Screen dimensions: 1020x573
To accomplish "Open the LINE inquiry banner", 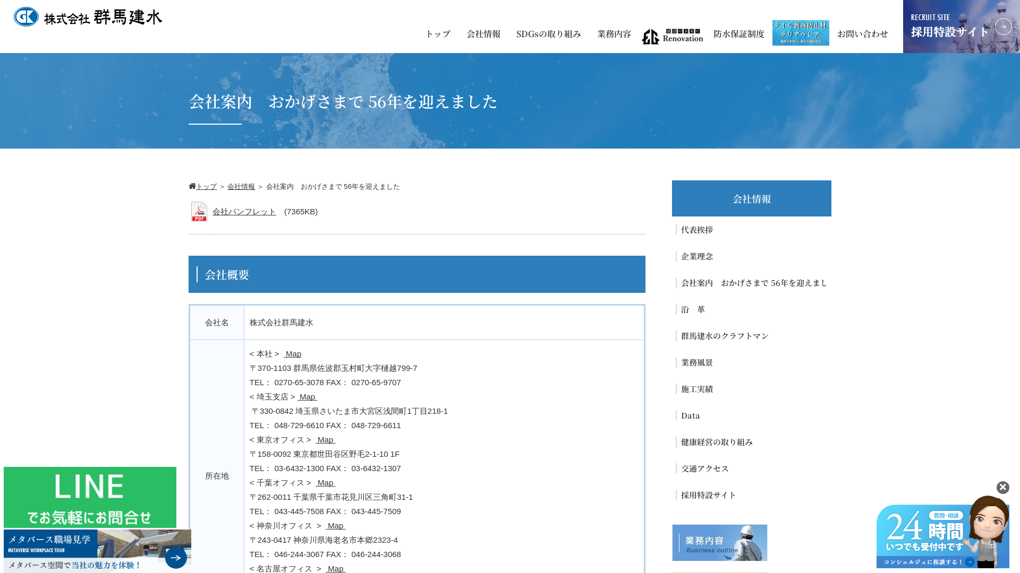I will coord(90,497).
